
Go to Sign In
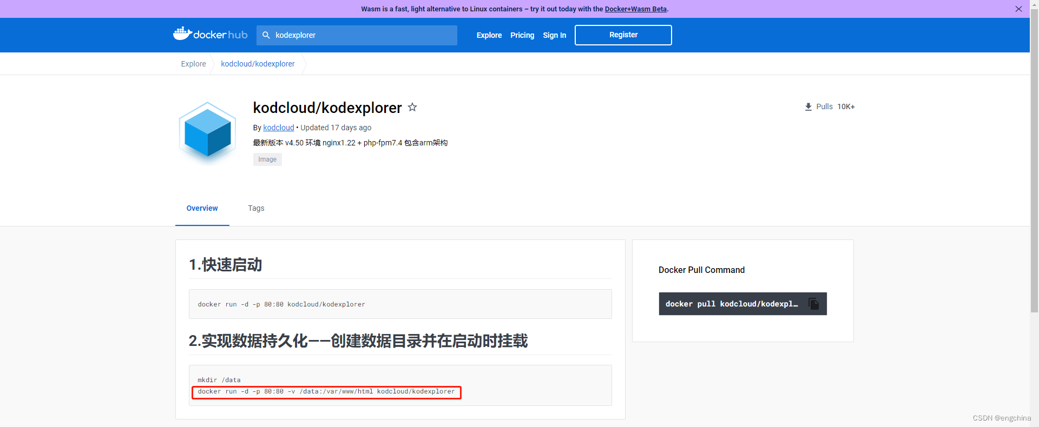(555, 35)
